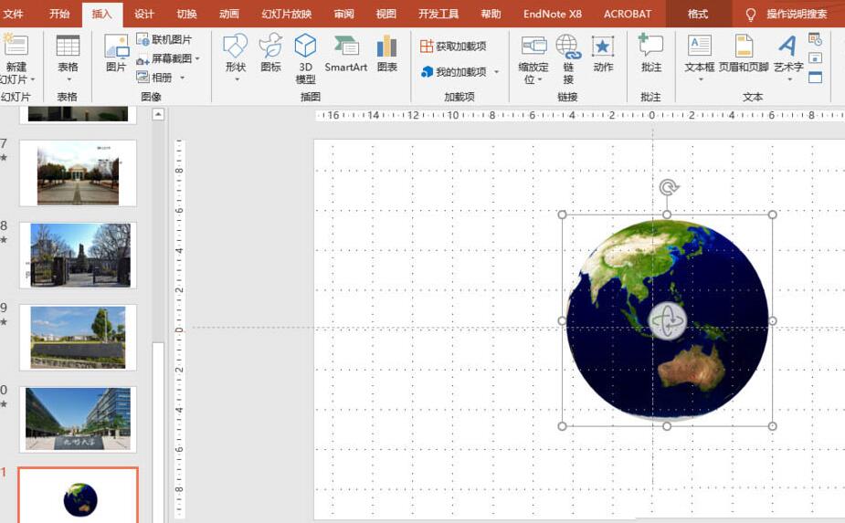The image size is (845, 523).
Task: Click the 图片 picture insert icon
Action: tap(116, 54)
